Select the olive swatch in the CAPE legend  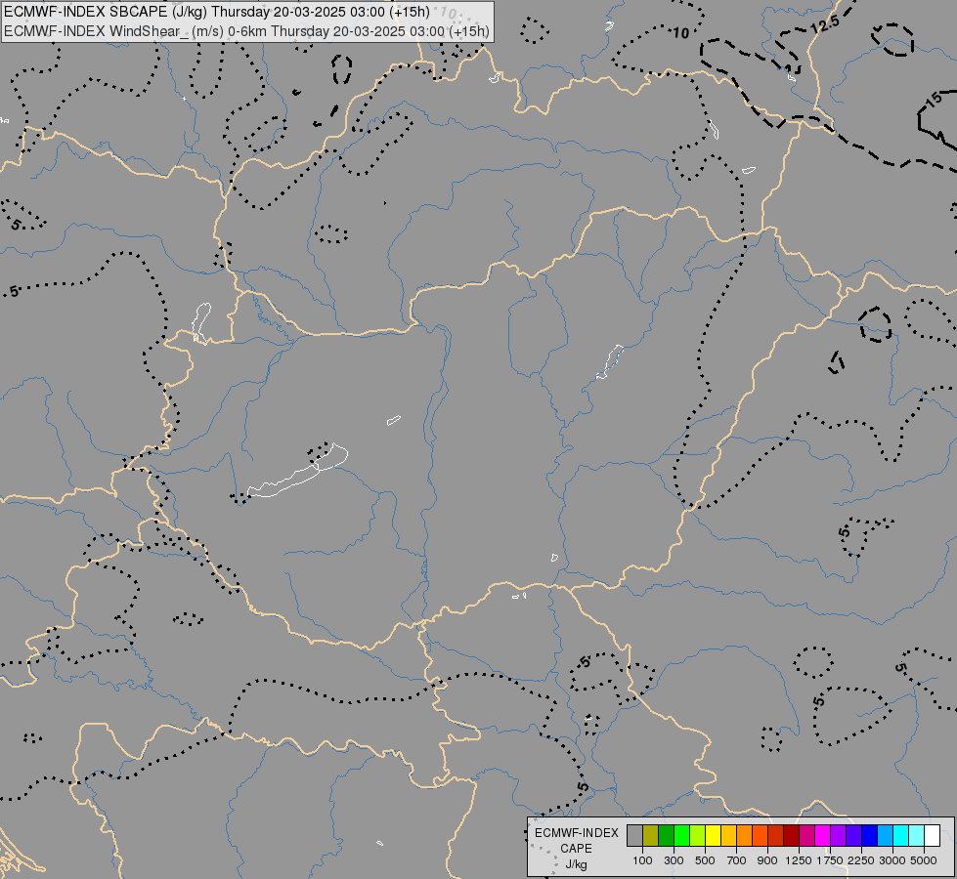(x=651, y=836)
